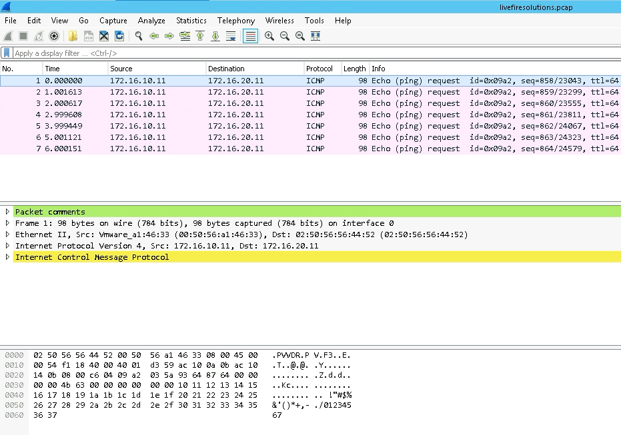Viewport: 621px width, 435px height.
Task: Open the Help menu
Action: tap(343, 21)
